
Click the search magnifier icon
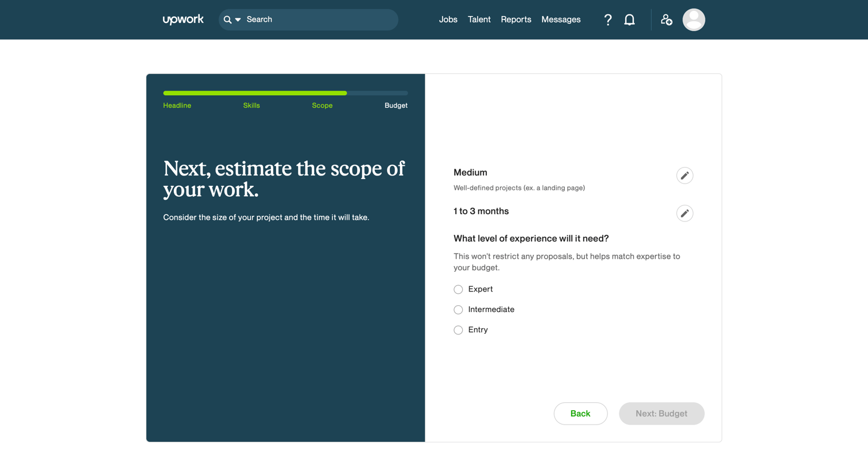pos(227,20)
